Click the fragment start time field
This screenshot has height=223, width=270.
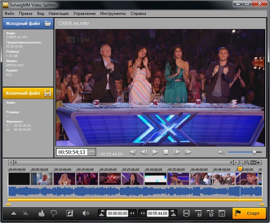117,213
